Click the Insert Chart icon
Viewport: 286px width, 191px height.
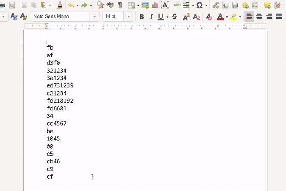(x=155, y=5)
